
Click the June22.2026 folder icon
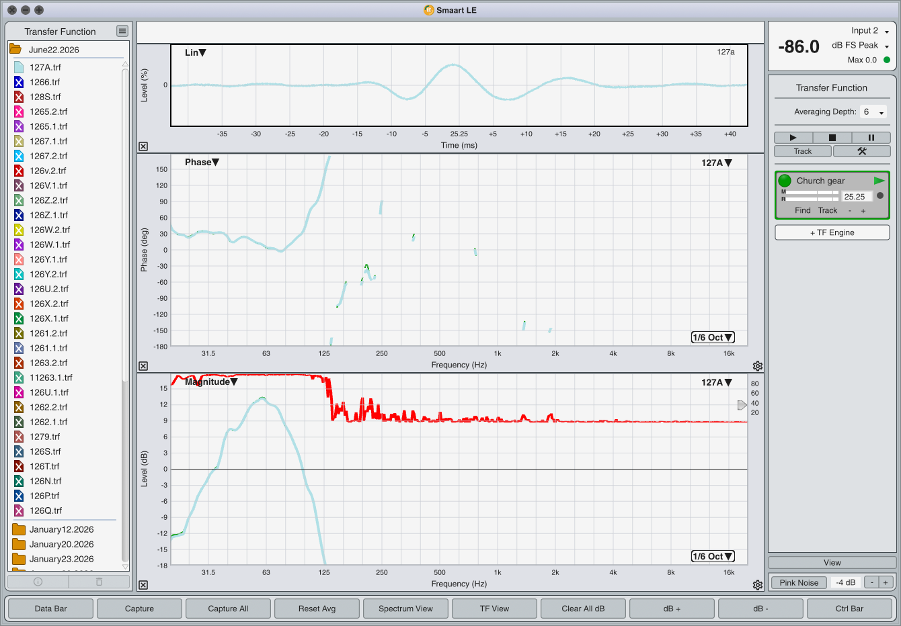click(x=15, y=50)
